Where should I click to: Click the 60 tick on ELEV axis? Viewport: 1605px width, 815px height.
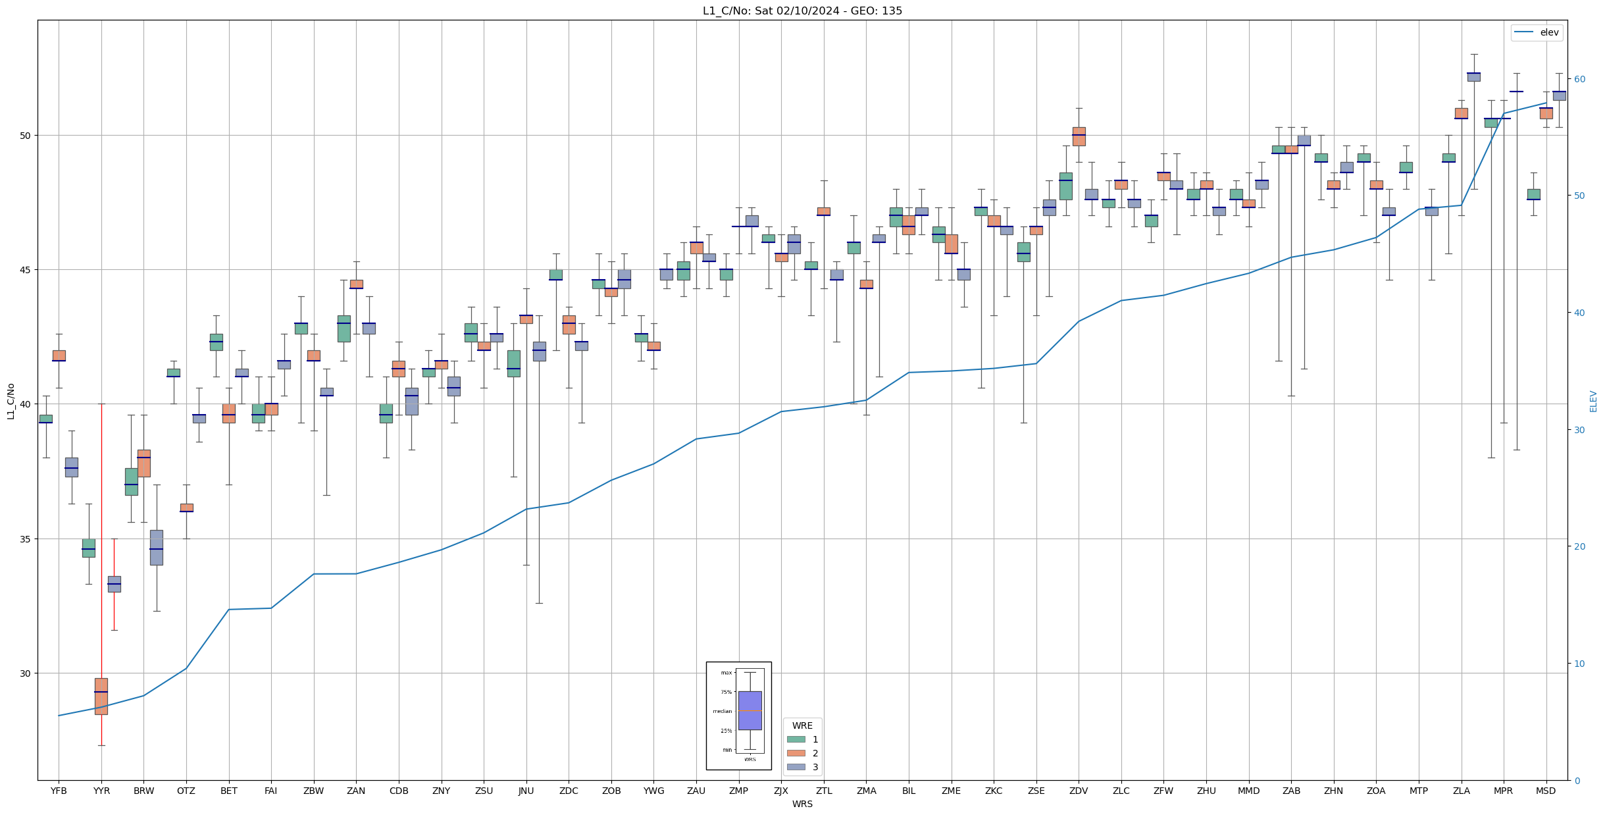coord(1579,79)
